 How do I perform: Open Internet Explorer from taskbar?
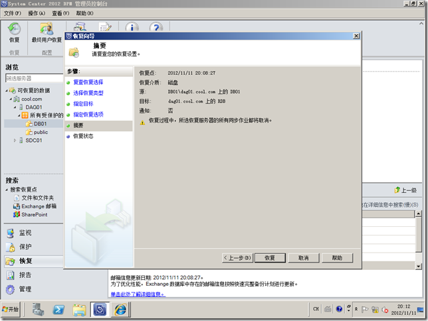(x=120, y=310)
